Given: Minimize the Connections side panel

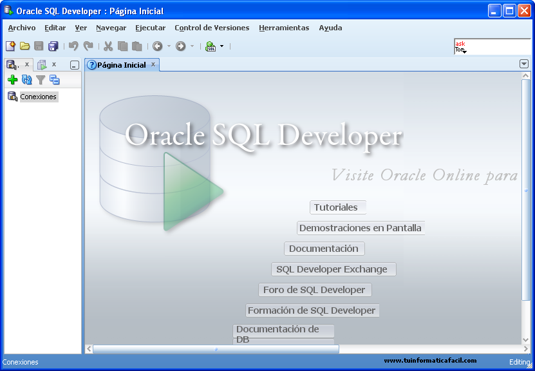Looking at the screenshot, I should pyautogui.click(x=75, y=65).
